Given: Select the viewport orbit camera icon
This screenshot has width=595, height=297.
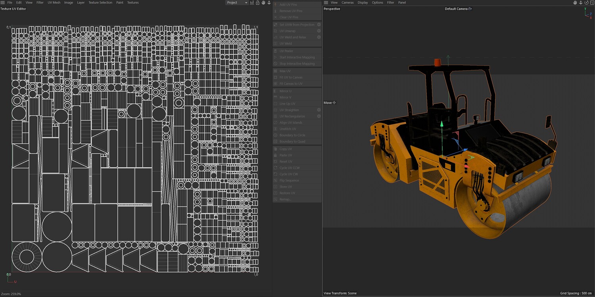Looking at the screenshot, I should (586, 2).
